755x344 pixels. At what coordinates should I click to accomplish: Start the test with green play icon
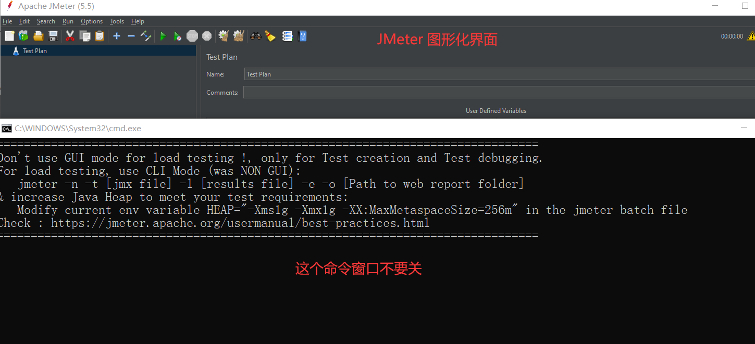163,36
